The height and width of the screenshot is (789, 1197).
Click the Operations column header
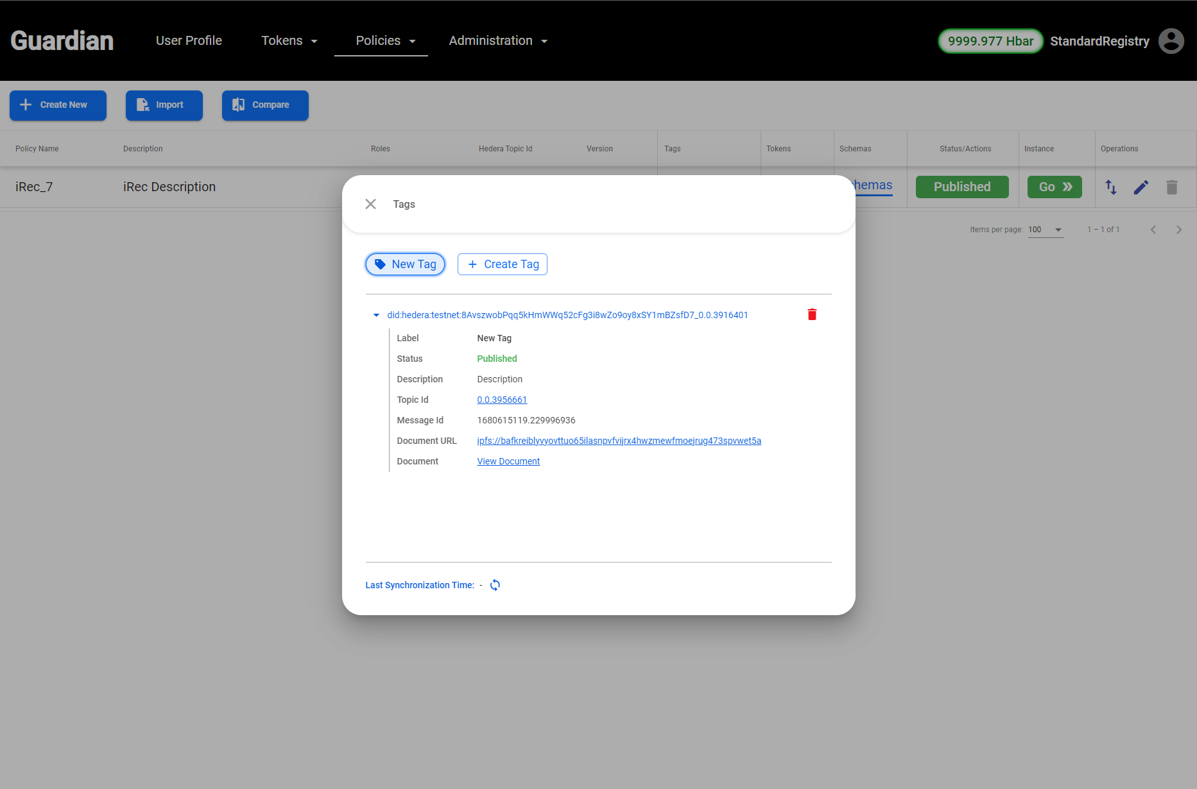tap(1119, 149)
